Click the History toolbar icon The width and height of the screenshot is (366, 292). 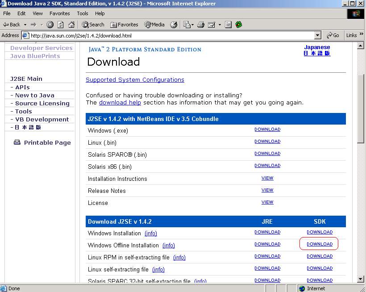(174, 25)
